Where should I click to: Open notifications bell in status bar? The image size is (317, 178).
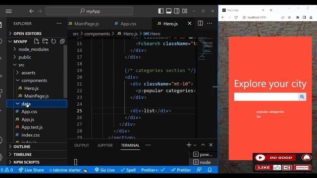coord(210,170)
